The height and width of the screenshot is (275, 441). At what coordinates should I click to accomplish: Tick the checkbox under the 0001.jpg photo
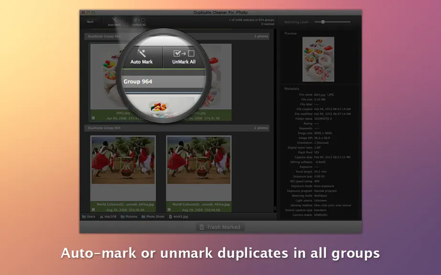(93, 118)
